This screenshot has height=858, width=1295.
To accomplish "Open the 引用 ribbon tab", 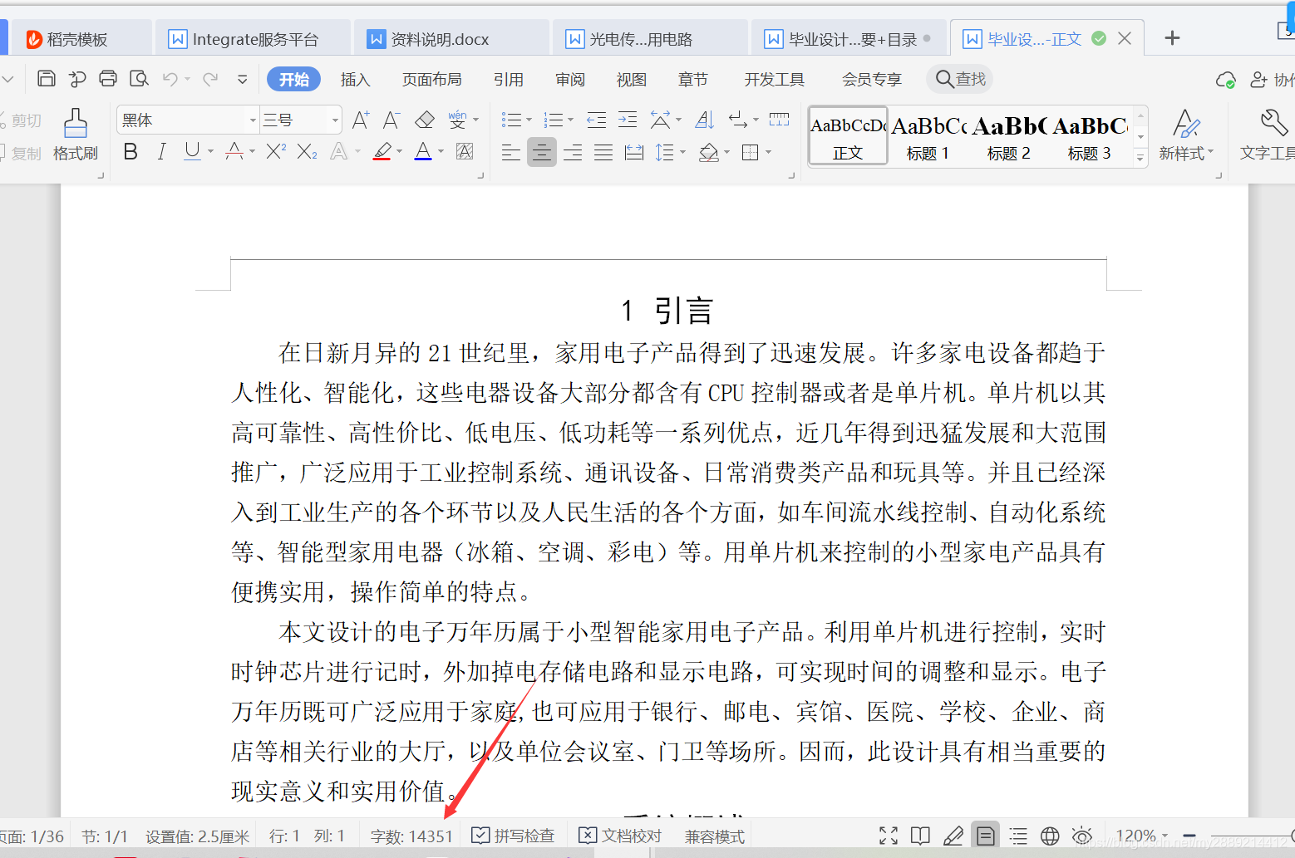I will (x=509, y=79).
